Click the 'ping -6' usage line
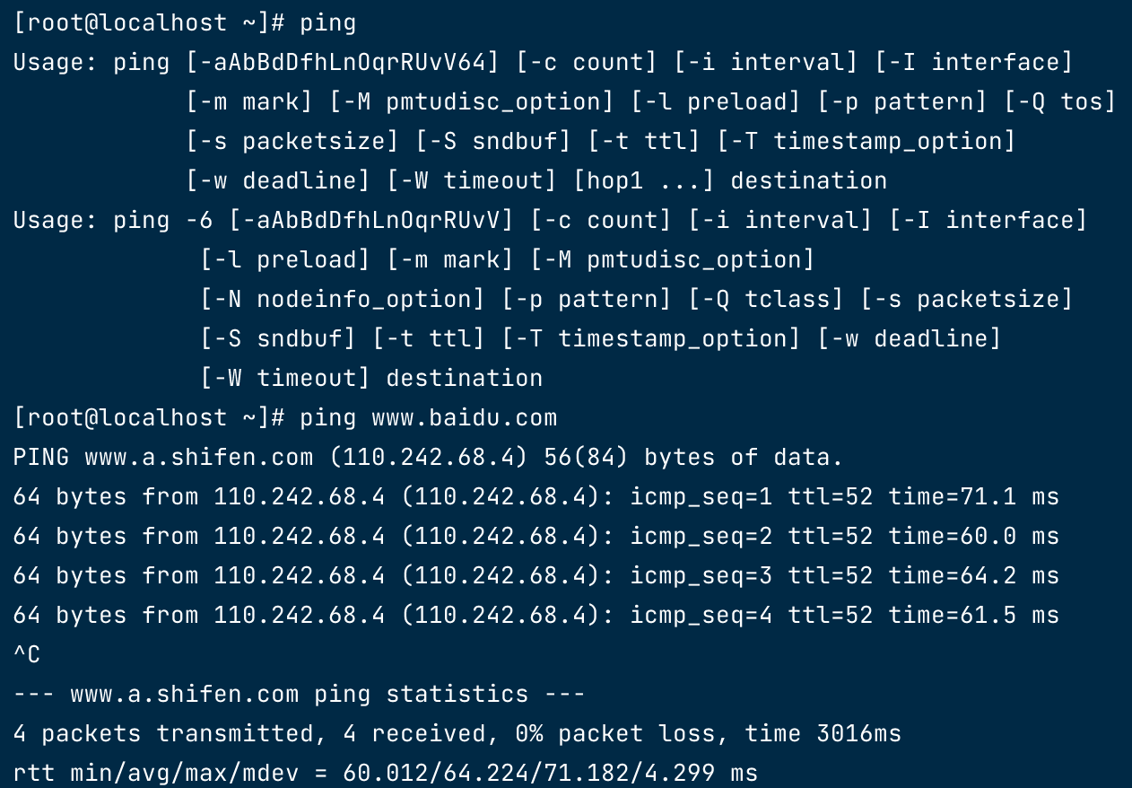1132x788 pixels. [x=549, y=221]
